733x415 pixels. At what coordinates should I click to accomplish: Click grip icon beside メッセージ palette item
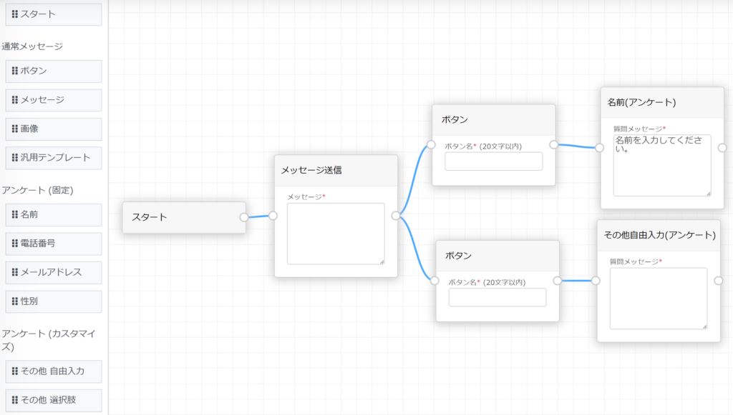pos(15,100)
